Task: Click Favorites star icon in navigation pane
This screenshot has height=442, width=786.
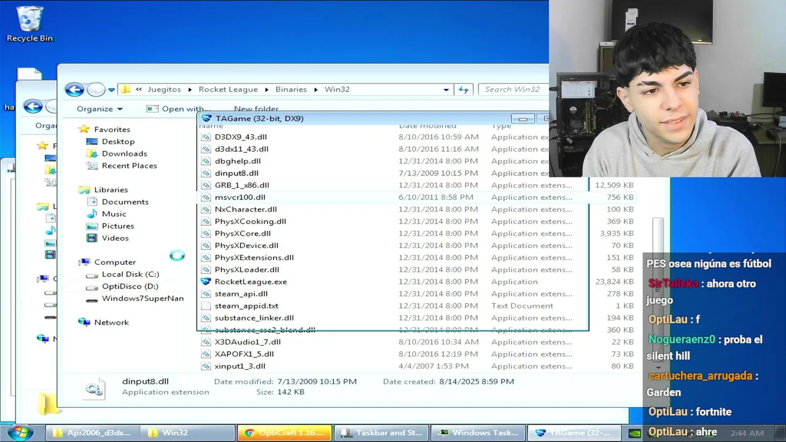Action: click(x=84, y=130)
